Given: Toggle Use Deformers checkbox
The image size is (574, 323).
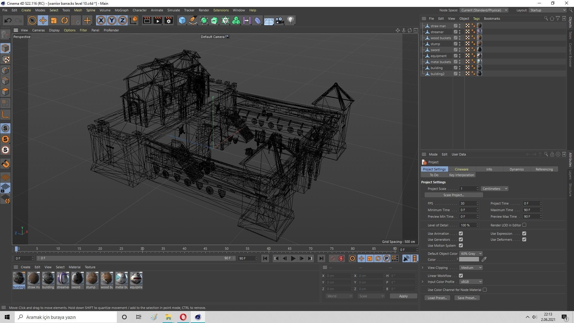Looking at the screenshot, I should pyautogui.click(x=524, y=240).
